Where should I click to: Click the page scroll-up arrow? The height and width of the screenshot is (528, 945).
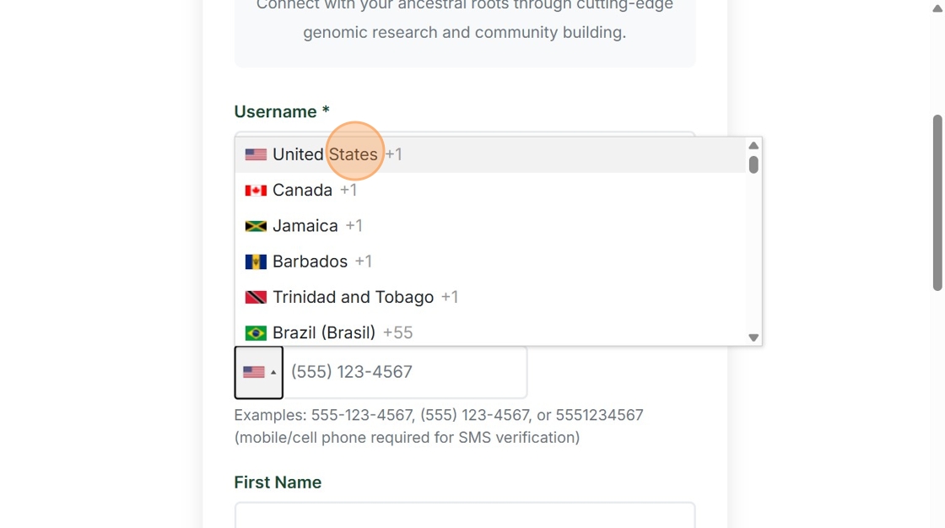(x=937, y=8)
